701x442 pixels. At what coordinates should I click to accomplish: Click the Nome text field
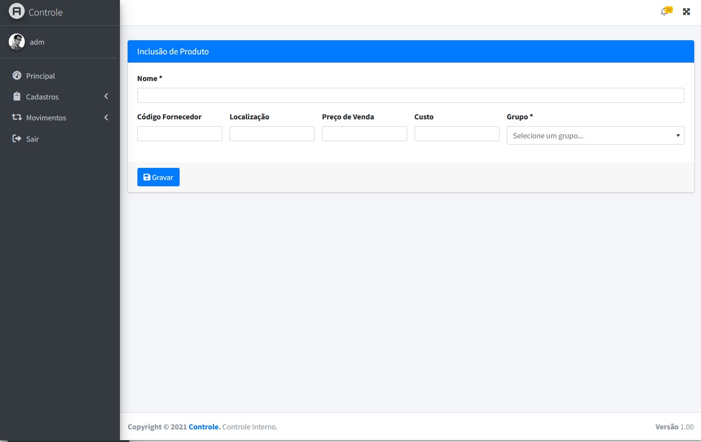click(411, 95)
